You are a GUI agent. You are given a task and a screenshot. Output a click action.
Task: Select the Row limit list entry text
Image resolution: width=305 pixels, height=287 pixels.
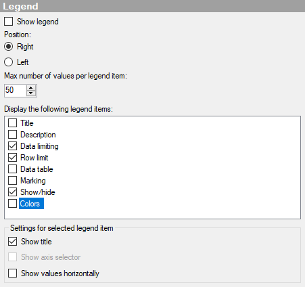click(x=34, y=158)
